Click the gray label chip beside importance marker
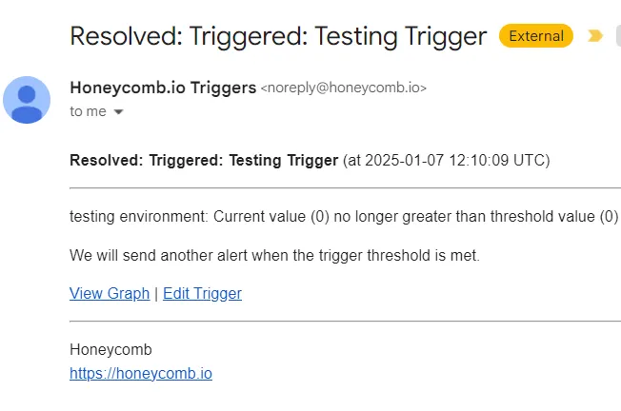This screenshot has width=621, height=411. coord(617,36)
